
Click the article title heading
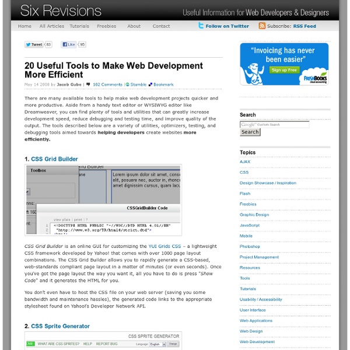pyautogui.click(x=114, y=70)
